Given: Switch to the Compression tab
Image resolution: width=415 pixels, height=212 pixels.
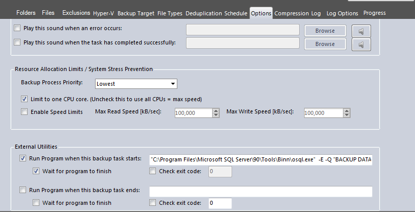Looking at the screenshot, I should [x=291, y=13].
